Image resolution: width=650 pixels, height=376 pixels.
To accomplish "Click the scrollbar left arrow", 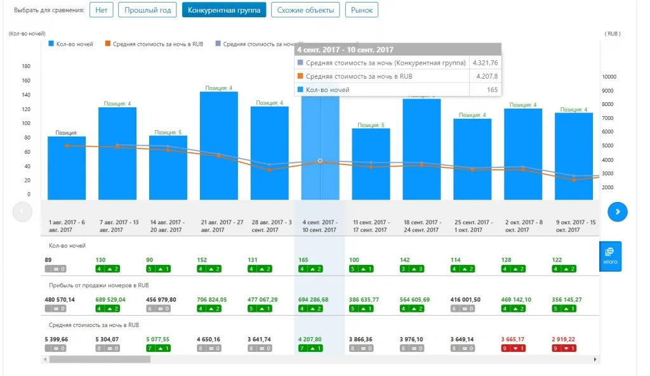I will click(x=45, y=359).
